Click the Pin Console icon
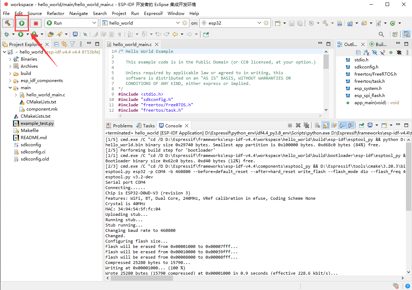 (x=362, y=125)
